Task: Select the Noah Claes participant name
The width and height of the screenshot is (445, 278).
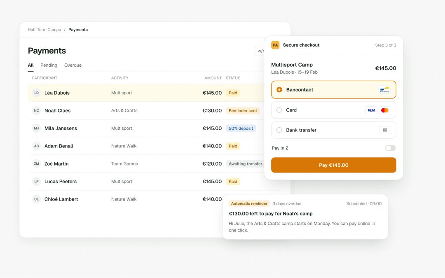Action: [58, 111]
